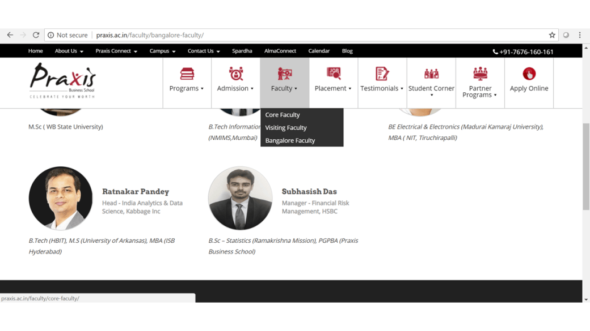The image size is (590, 331).
Task: Reload the page with the refresh icon
Action: point(36,35)
